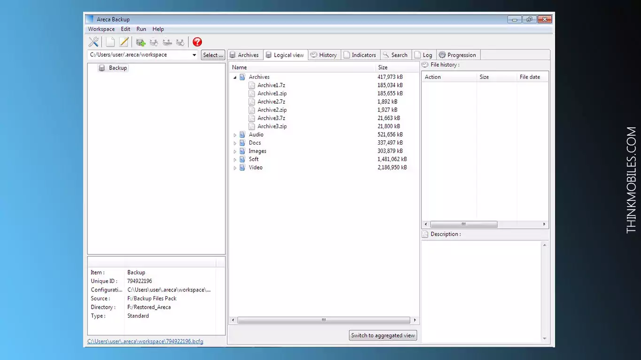
Task: Click the Select... workspace button
Action: coord(213,55)
